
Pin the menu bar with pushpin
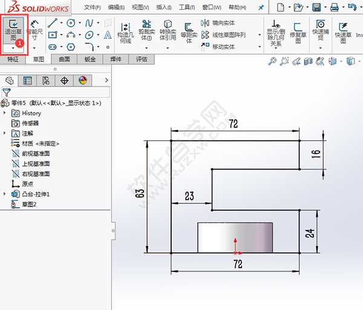coord(261,8)
